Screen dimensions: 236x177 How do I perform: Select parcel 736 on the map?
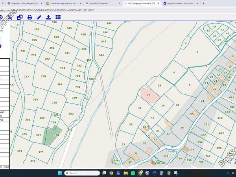23,51
